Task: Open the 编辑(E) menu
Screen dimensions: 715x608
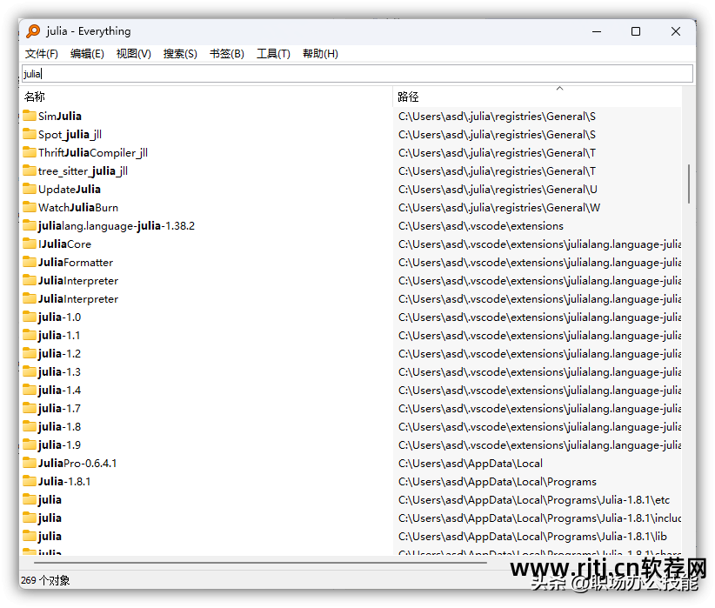Action: [87, 54]
